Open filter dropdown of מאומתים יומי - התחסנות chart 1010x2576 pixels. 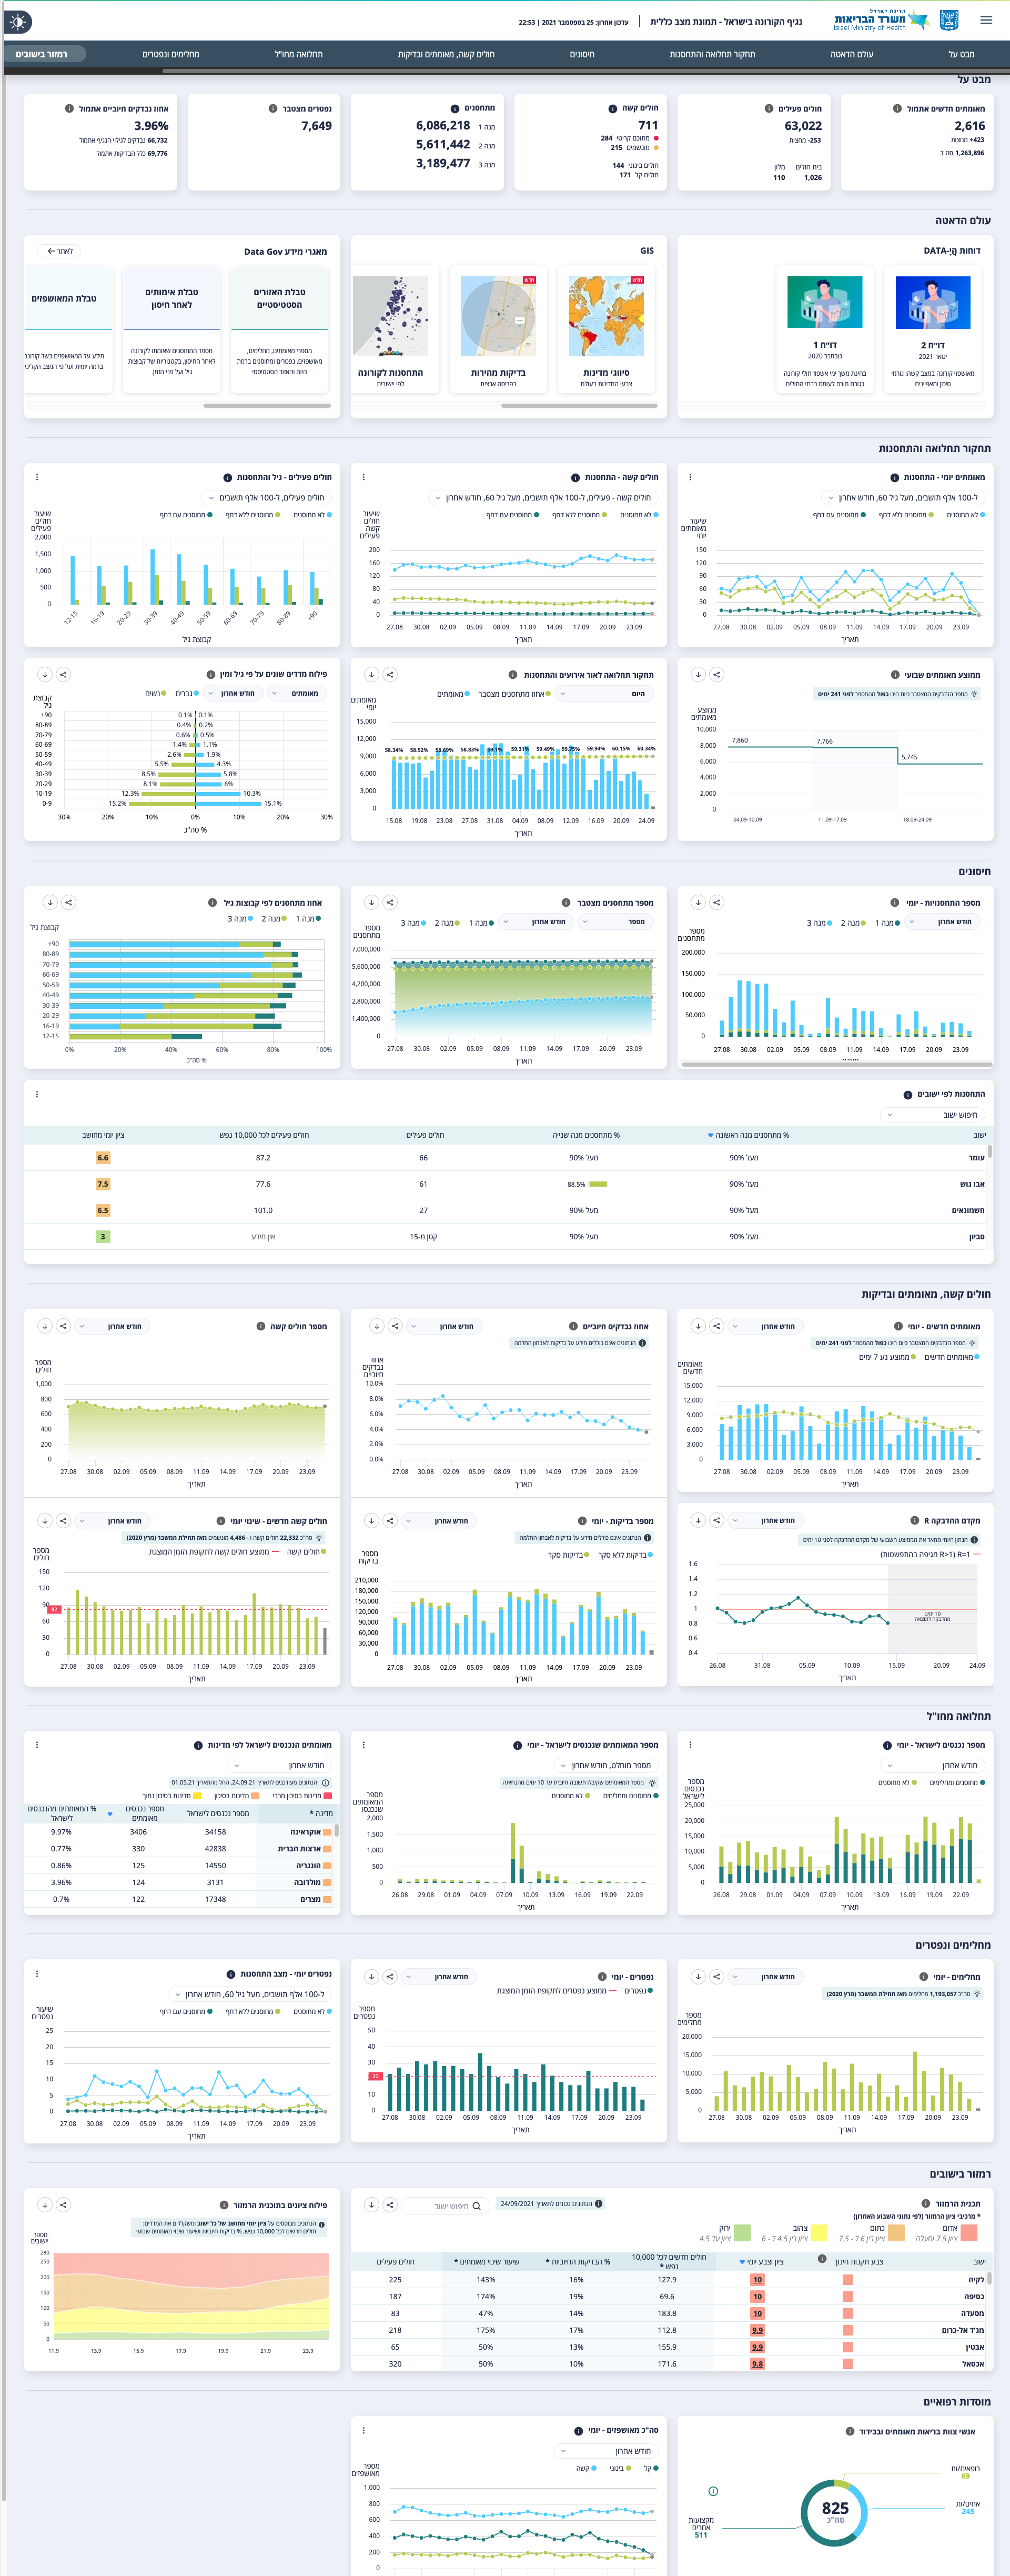coord(902,497)
